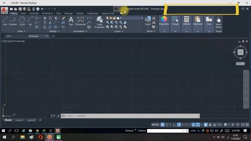Image resolution: width=251 pixels, height=141 pixels.
Task: Switch to the Start file tab
Action: [x=9, y=36]
